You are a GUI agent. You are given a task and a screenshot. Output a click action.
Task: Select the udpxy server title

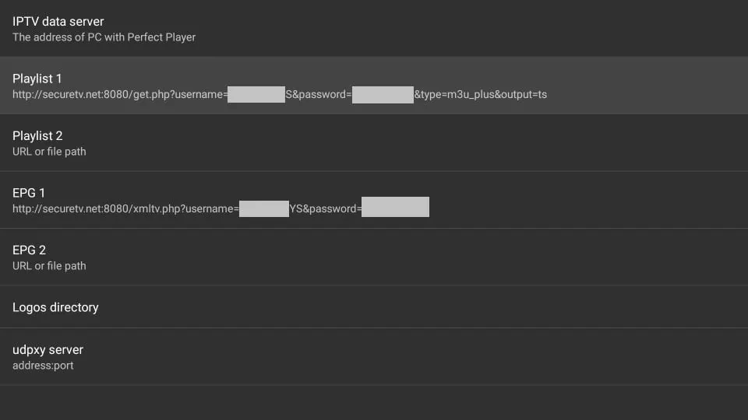pyautogui.click(x=48, y=349)
